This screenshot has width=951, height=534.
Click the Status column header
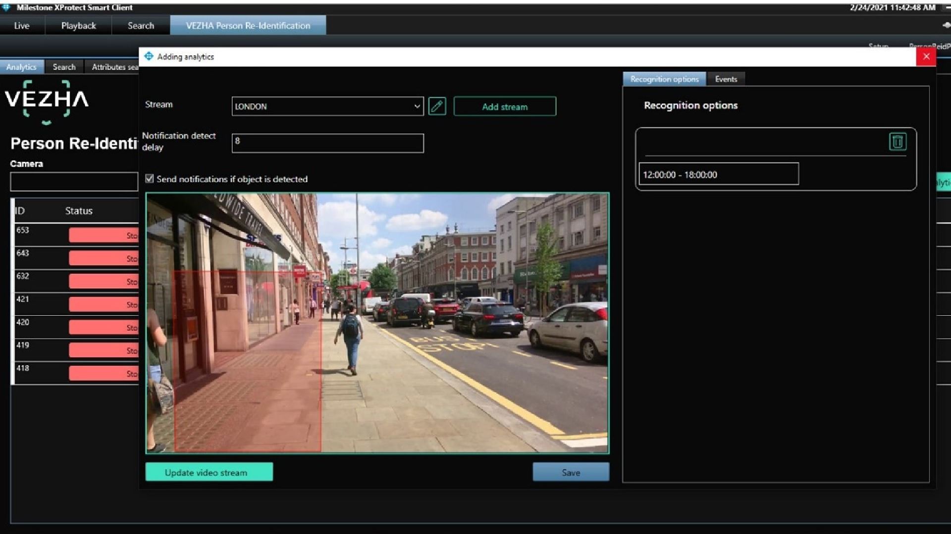point(79,211)
